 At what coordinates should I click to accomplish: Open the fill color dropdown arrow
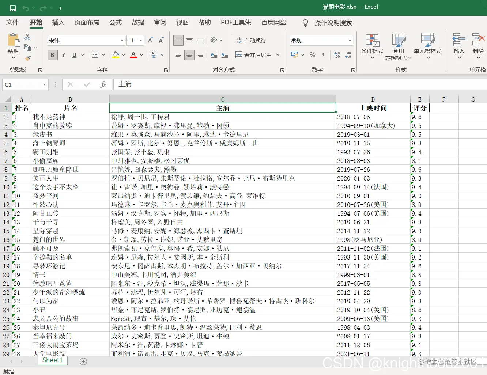(x=124, y=55)
